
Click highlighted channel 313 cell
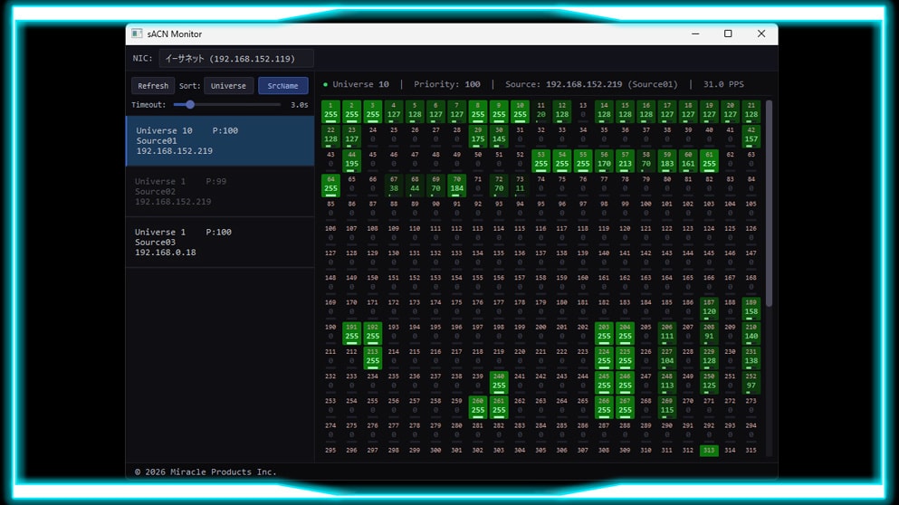tap(709, 450)
